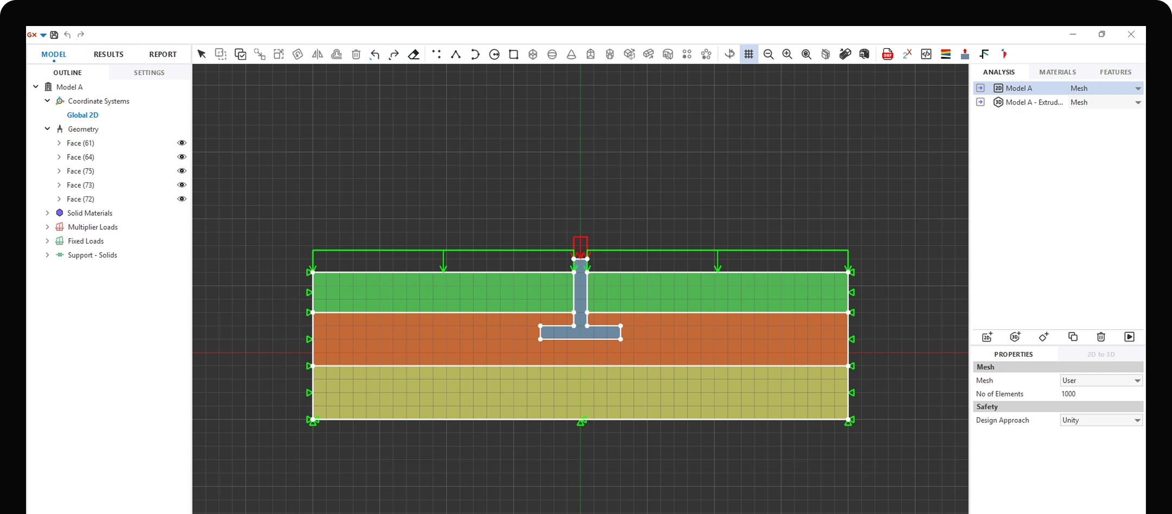
Task: Click the Add 2D Model icon
Action: point(986,337)
